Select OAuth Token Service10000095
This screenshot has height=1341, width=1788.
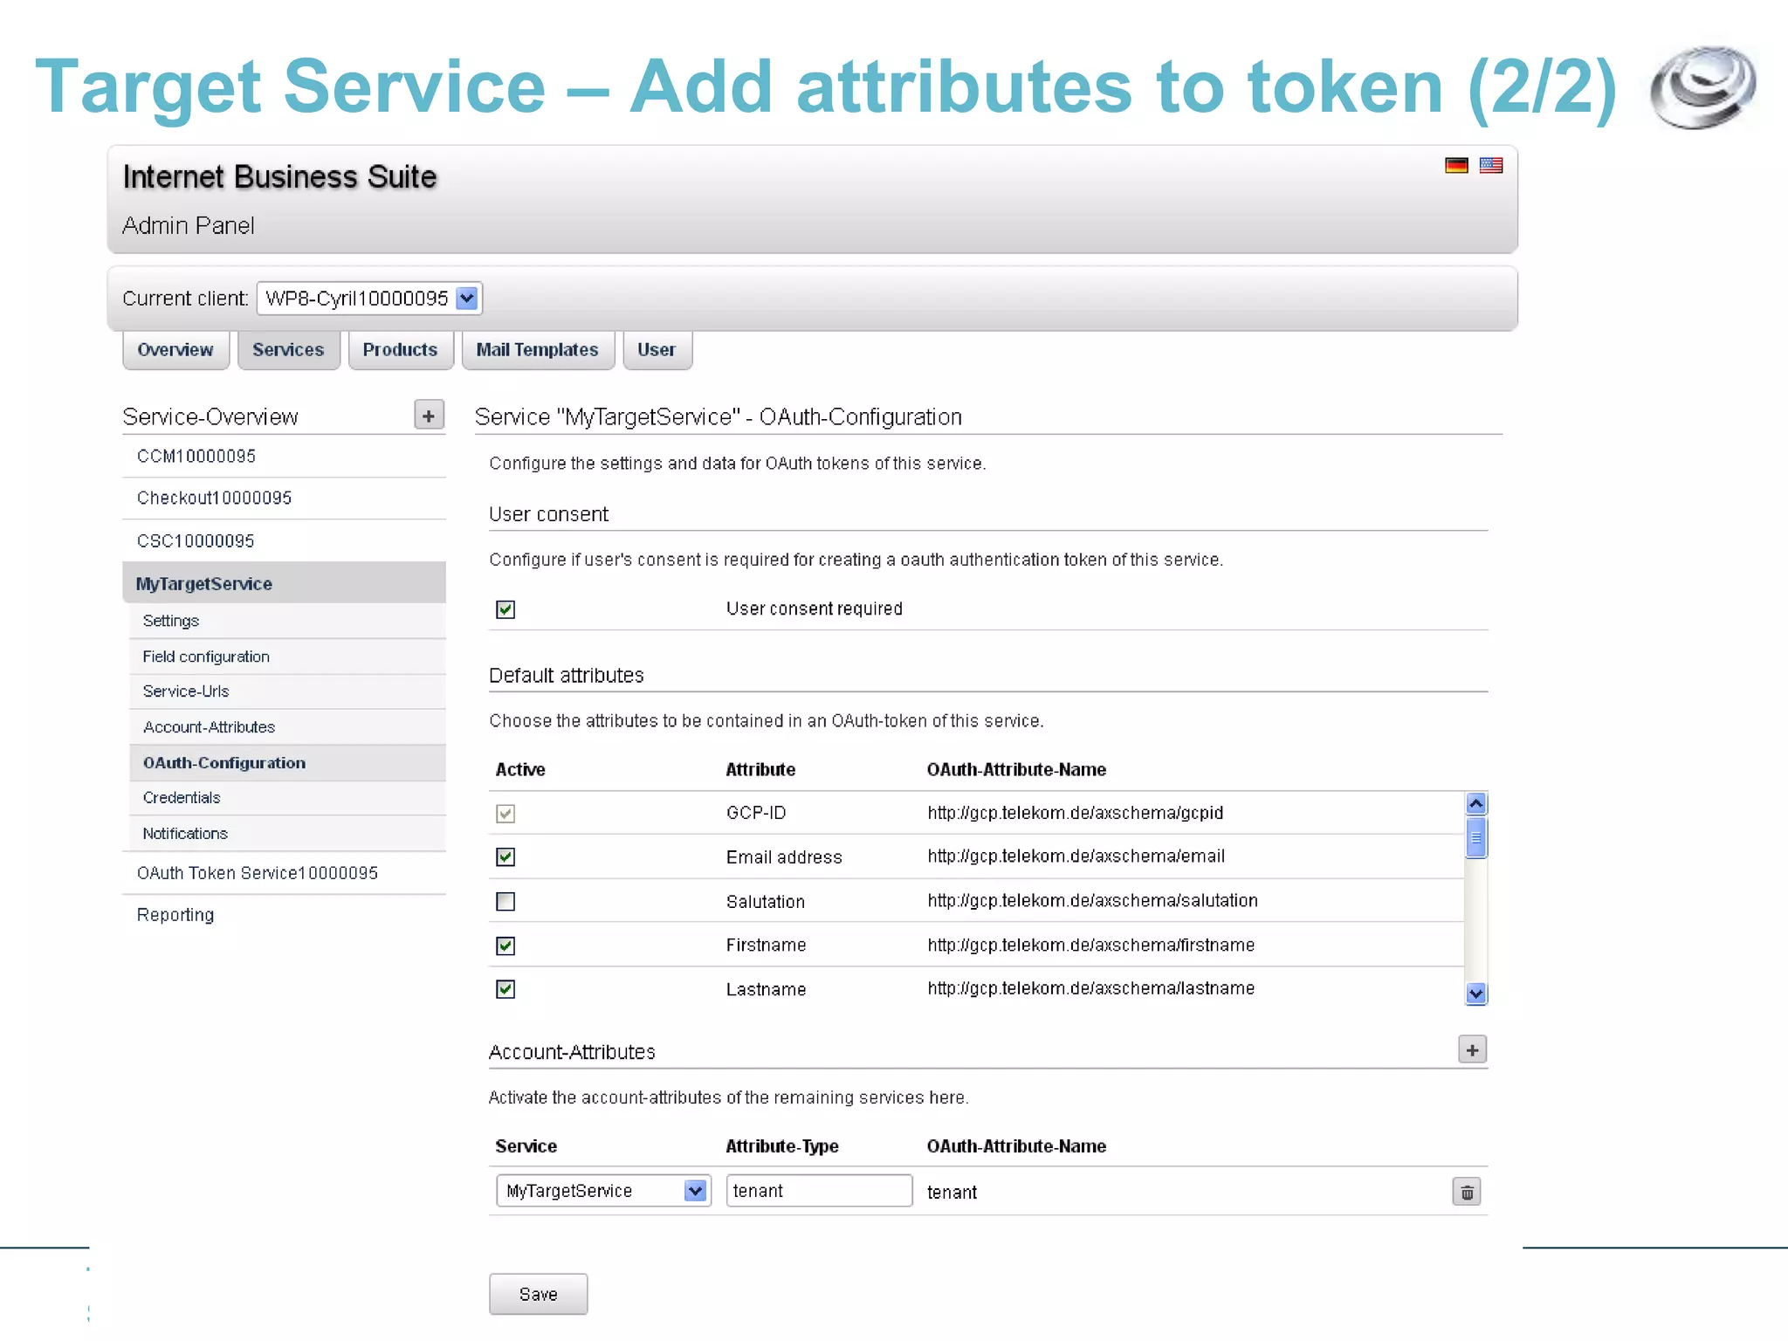pos(284,873)
